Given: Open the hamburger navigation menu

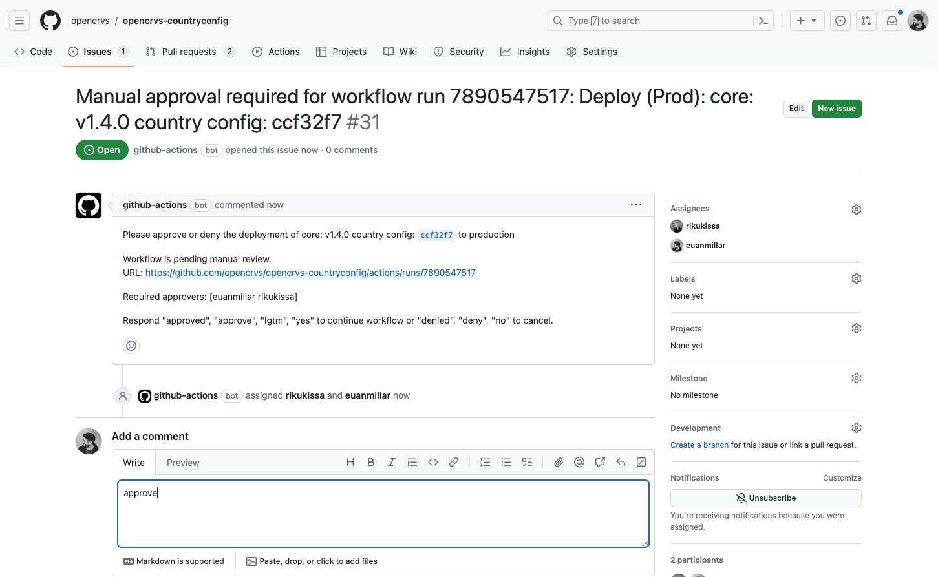Looking at the screenshot, I should tap(19, 21).
